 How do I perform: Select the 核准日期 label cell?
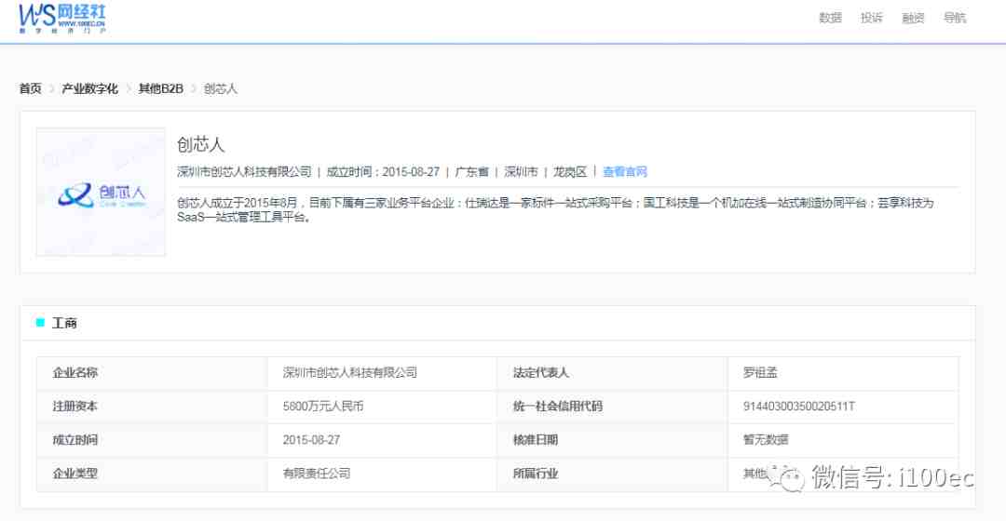click(x=612, y=440)
